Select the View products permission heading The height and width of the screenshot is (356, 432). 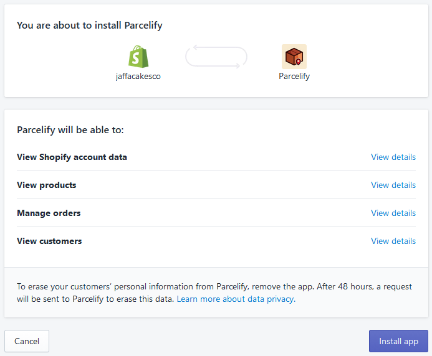(x=47, y=185)
